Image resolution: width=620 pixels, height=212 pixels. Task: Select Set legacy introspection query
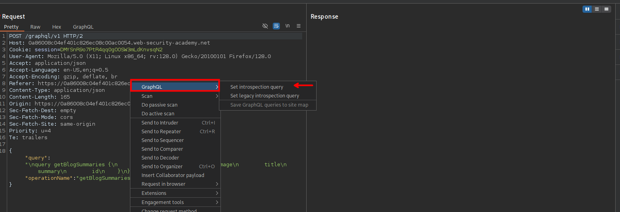(264, 96)
